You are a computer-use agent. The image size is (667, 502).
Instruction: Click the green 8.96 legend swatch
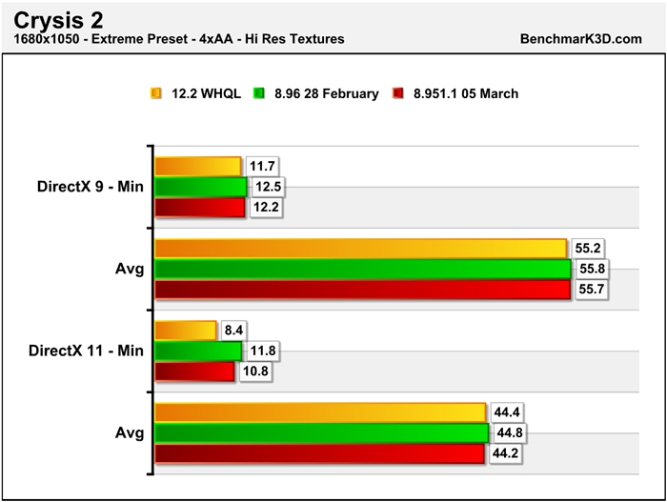click(x=258, y=93)
